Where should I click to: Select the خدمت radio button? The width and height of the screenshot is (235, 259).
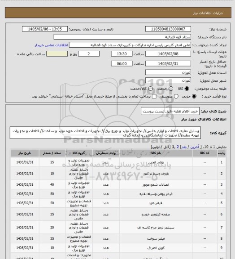click(x=171, y=89)
